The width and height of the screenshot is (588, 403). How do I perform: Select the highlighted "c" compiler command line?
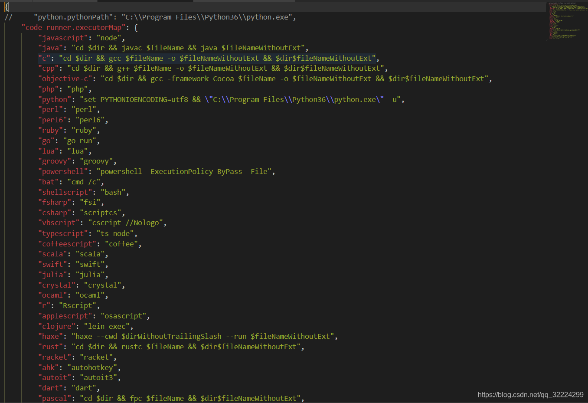click(208, 58)
